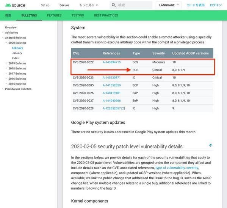Click the 'Updated AOSP versions' column header
The image size is (227, 208).
(x=190, y=53)
